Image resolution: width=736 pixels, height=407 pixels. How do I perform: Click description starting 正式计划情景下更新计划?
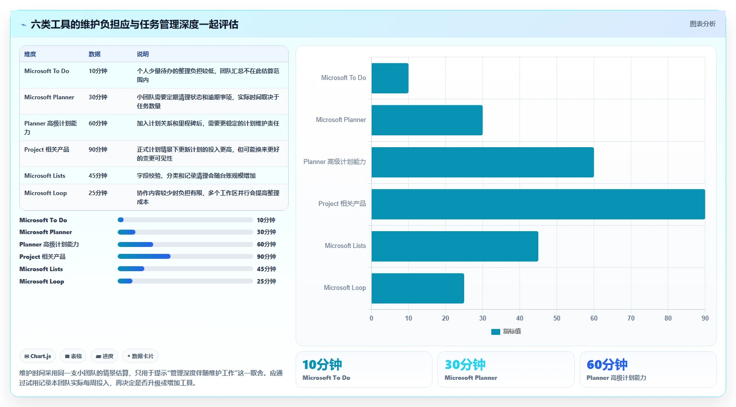coord(208,154)
